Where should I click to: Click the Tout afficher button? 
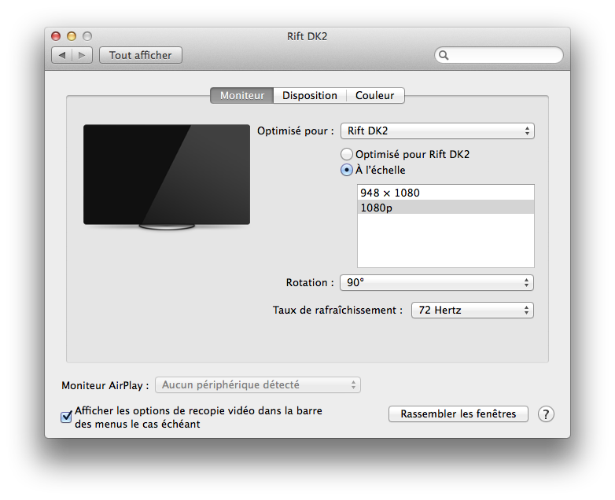(141, 55)
